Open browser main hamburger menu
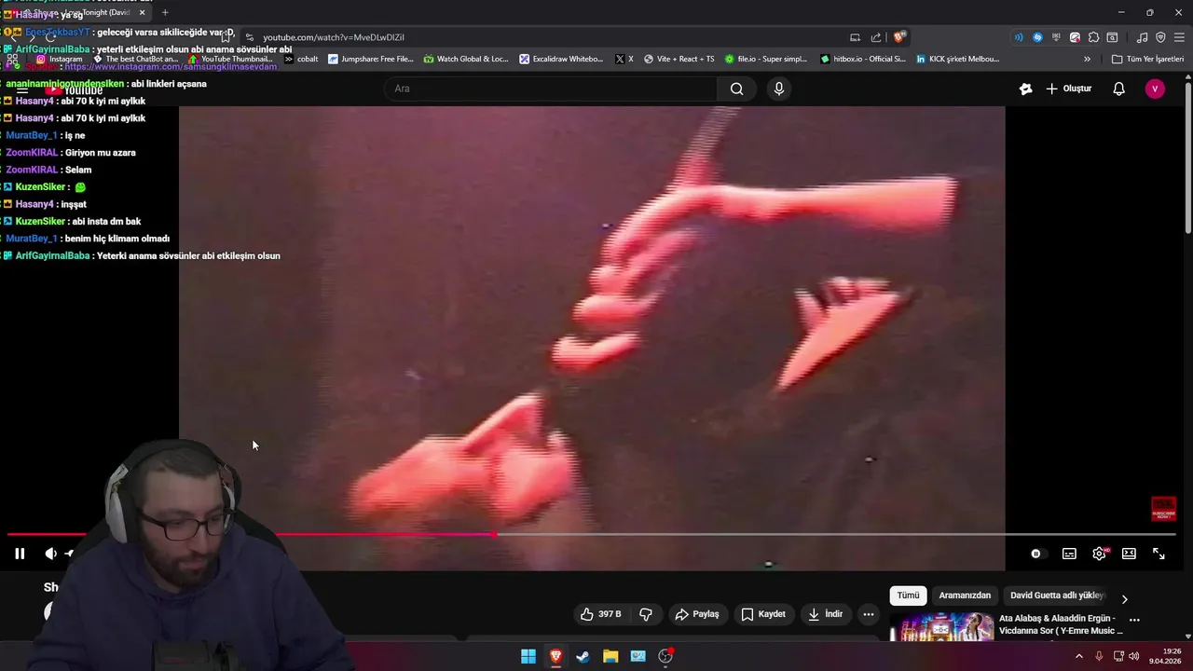This screenshot has height=671, width=1193. (x=1179, y=37)
